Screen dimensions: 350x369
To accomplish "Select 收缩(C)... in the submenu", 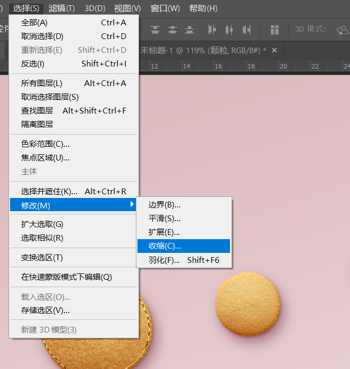I will point(183,246).
